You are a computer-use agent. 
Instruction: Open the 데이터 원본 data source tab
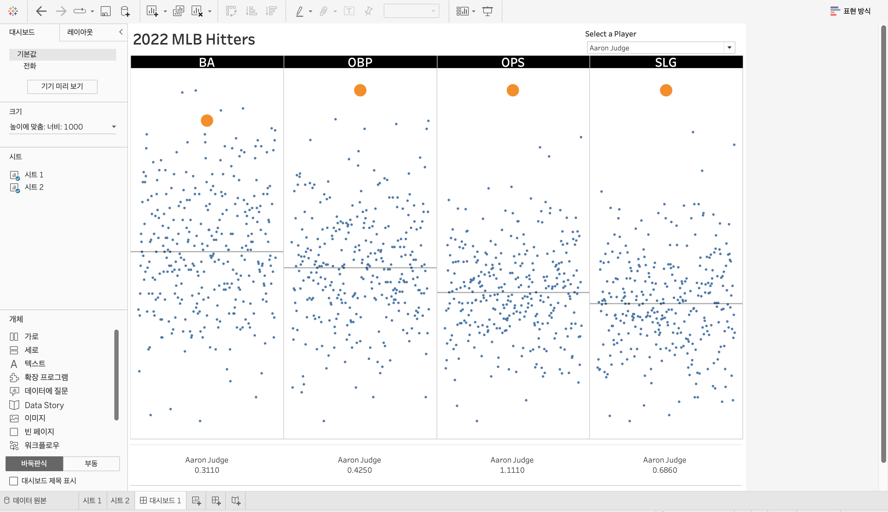click(26, 500)
